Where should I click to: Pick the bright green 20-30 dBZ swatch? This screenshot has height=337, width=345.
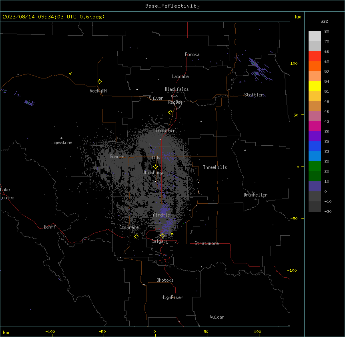pyautogui.click(x=315, y=166)
